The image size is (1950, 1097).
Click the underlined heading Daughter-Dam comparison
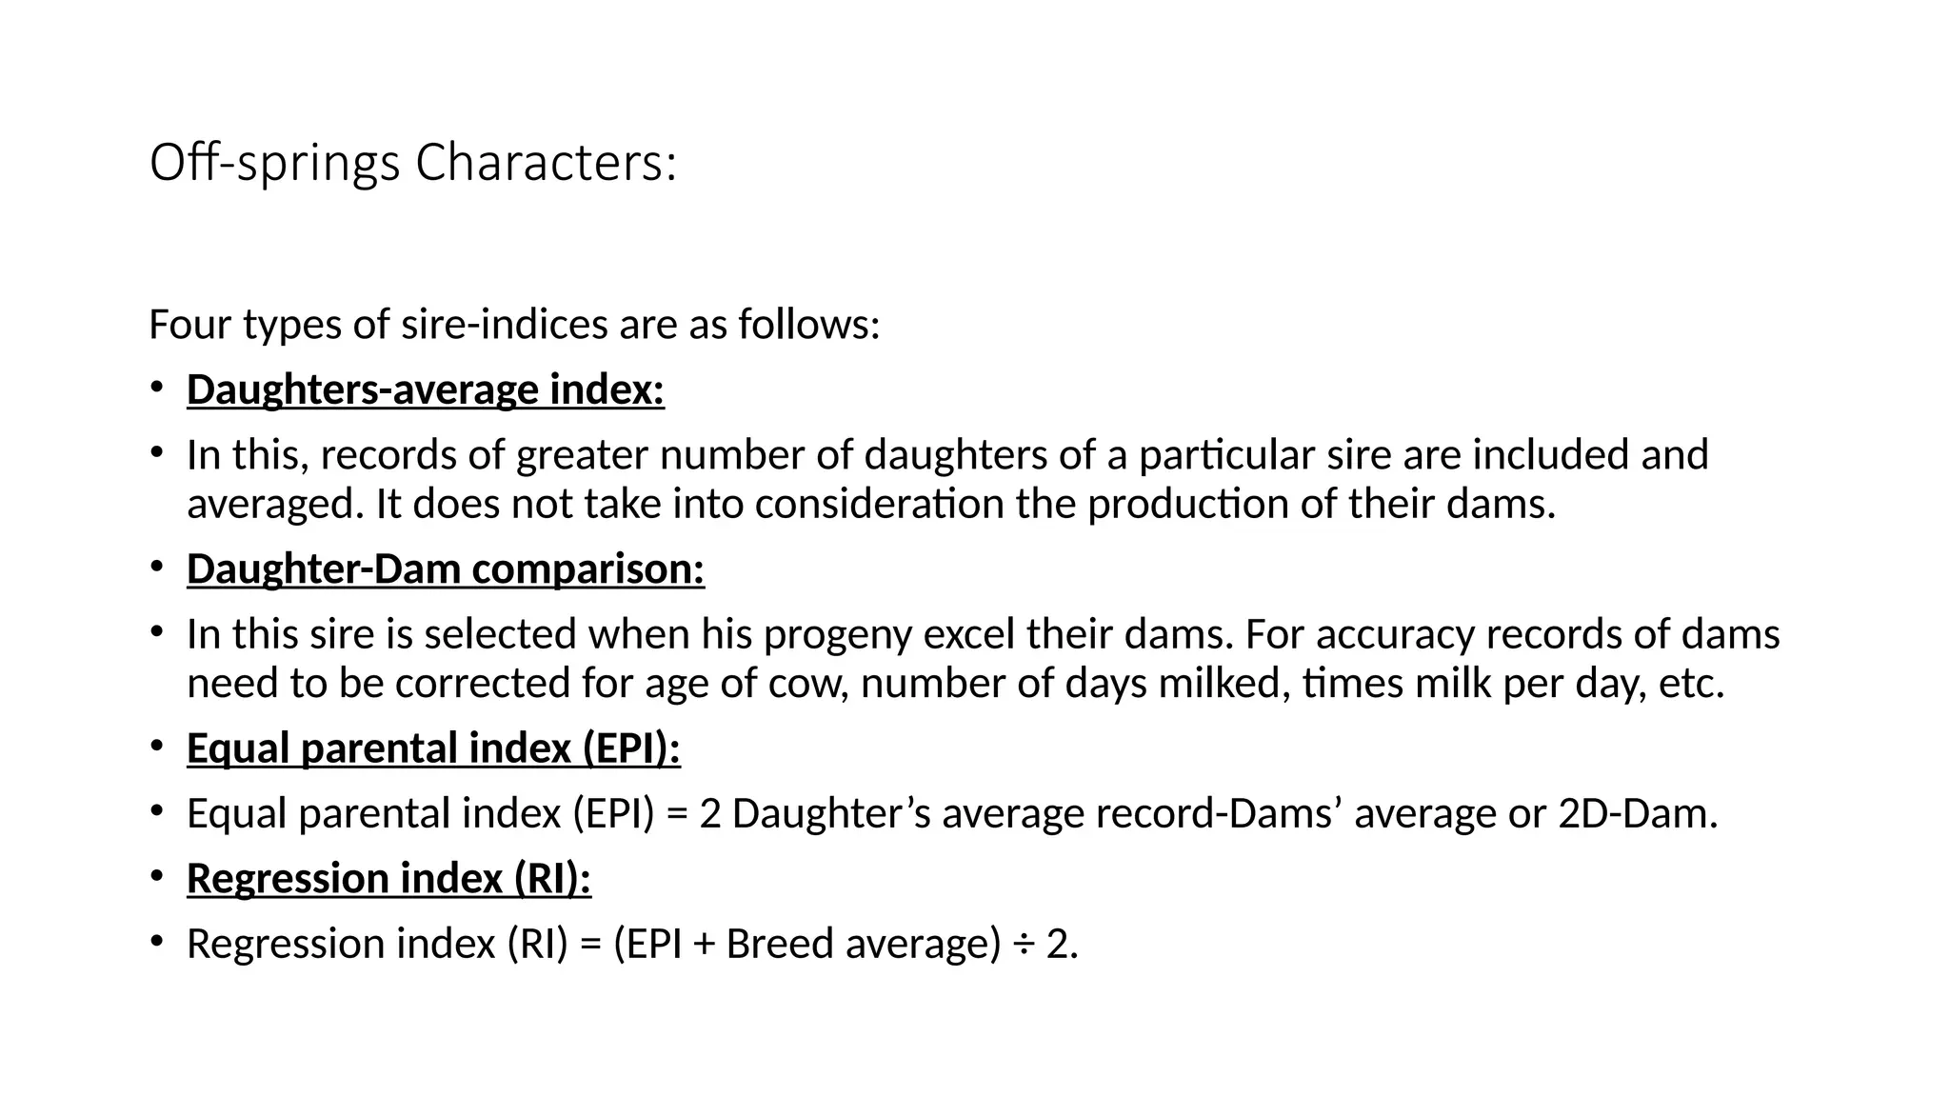446,568
